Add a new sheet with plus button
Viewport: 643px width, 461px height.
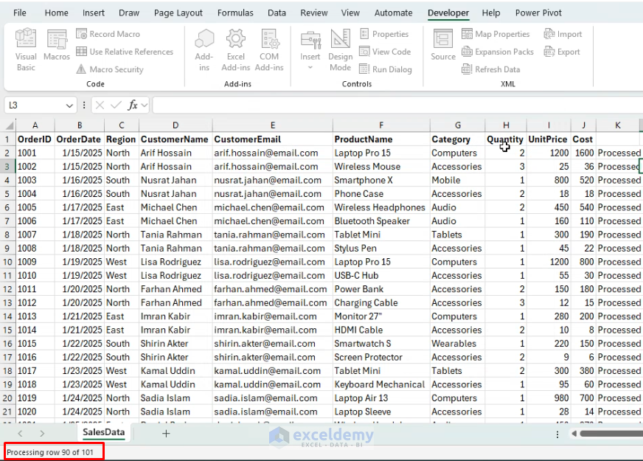click(x=166, y=434)
